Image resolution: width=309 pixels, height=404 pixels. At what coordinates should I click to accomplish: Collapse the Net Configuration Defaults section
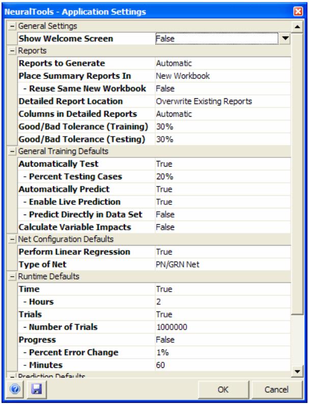coord(12,239)
